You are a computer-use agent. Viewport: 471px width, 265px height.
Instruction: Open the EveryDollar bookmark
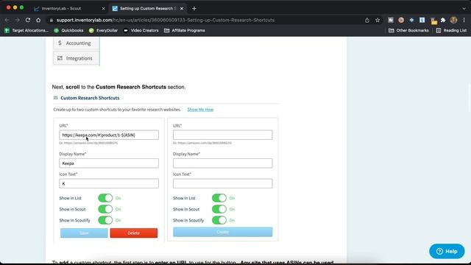pos(103,30)
